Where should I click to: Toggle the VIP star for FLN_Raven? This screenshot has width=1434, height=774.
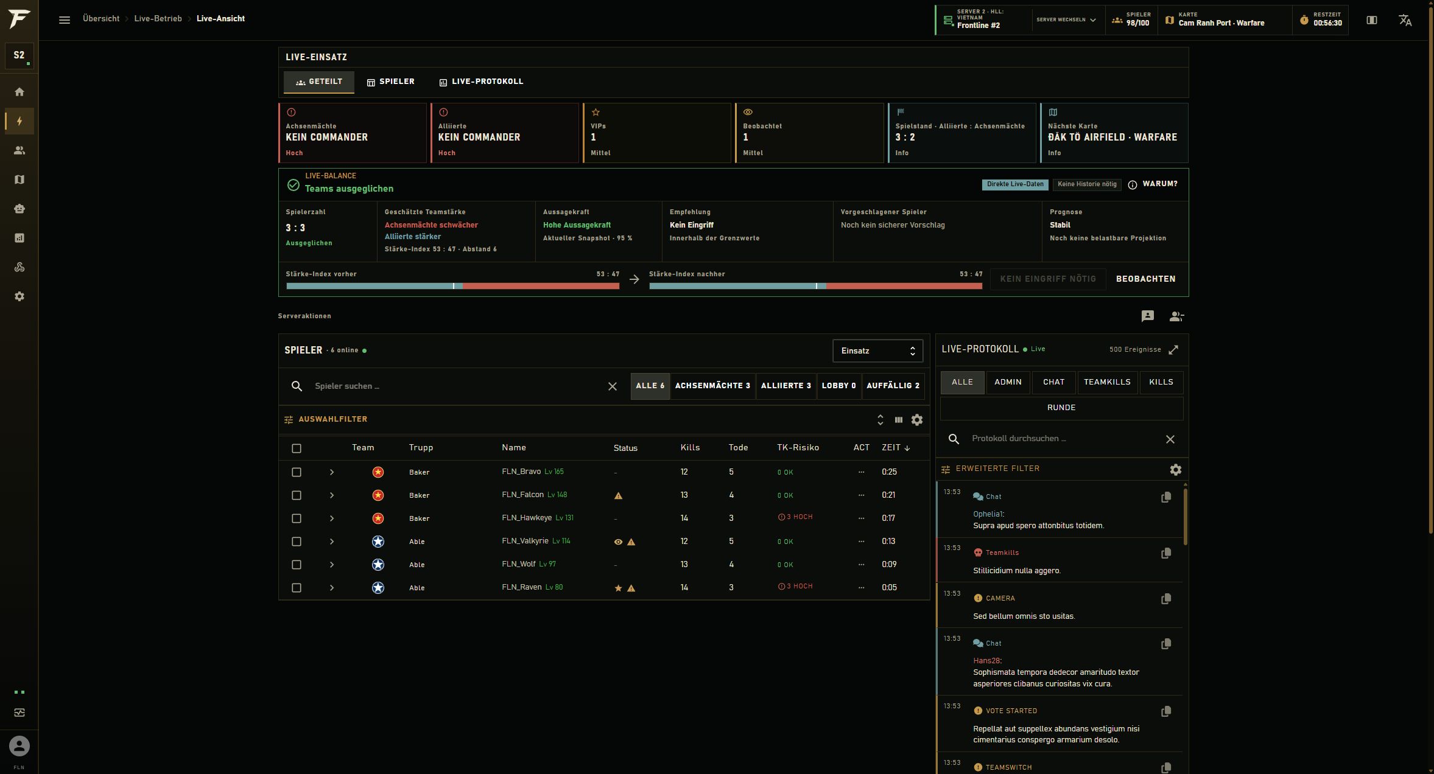[x=618, y=588]
